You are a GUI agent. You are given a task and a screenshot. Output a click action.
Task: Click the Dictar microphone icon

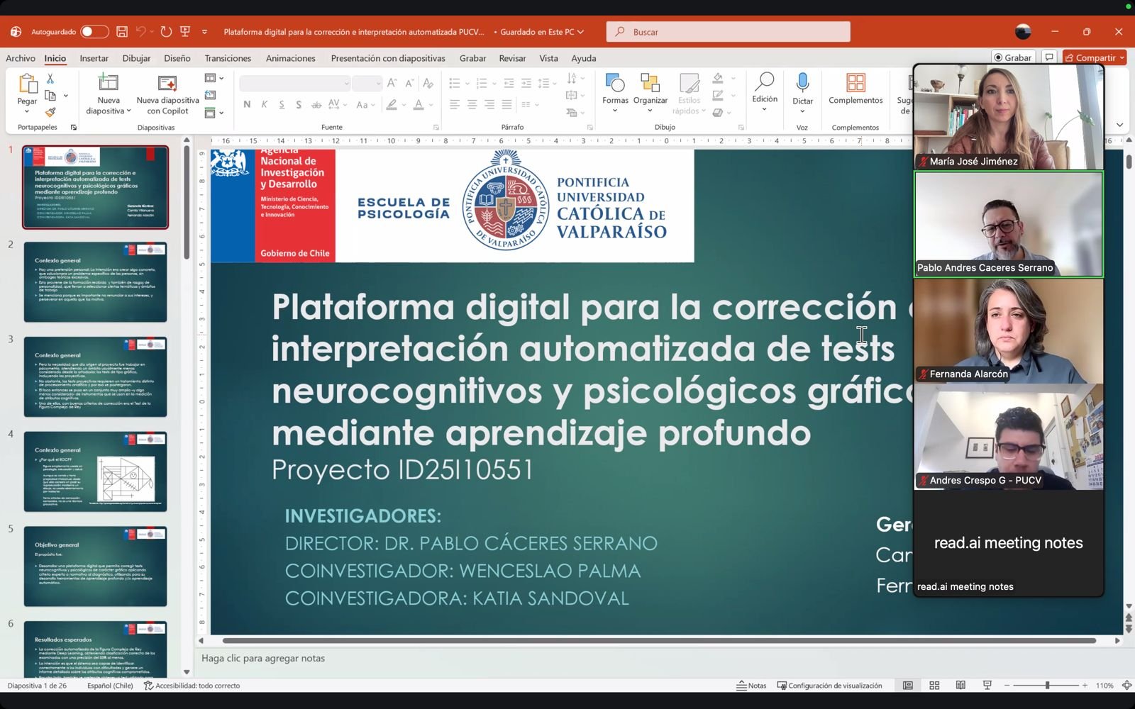point(802,84)
